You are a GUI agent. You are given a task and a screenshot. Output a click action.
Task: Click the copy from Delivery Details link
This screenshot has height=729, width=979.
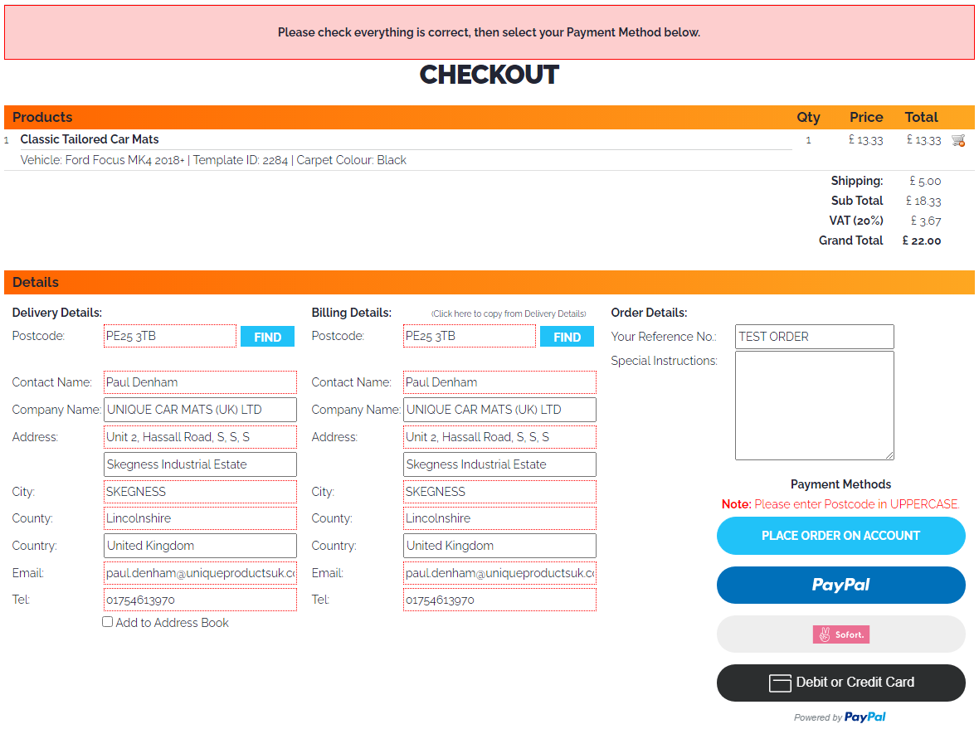tap(509, 313)
